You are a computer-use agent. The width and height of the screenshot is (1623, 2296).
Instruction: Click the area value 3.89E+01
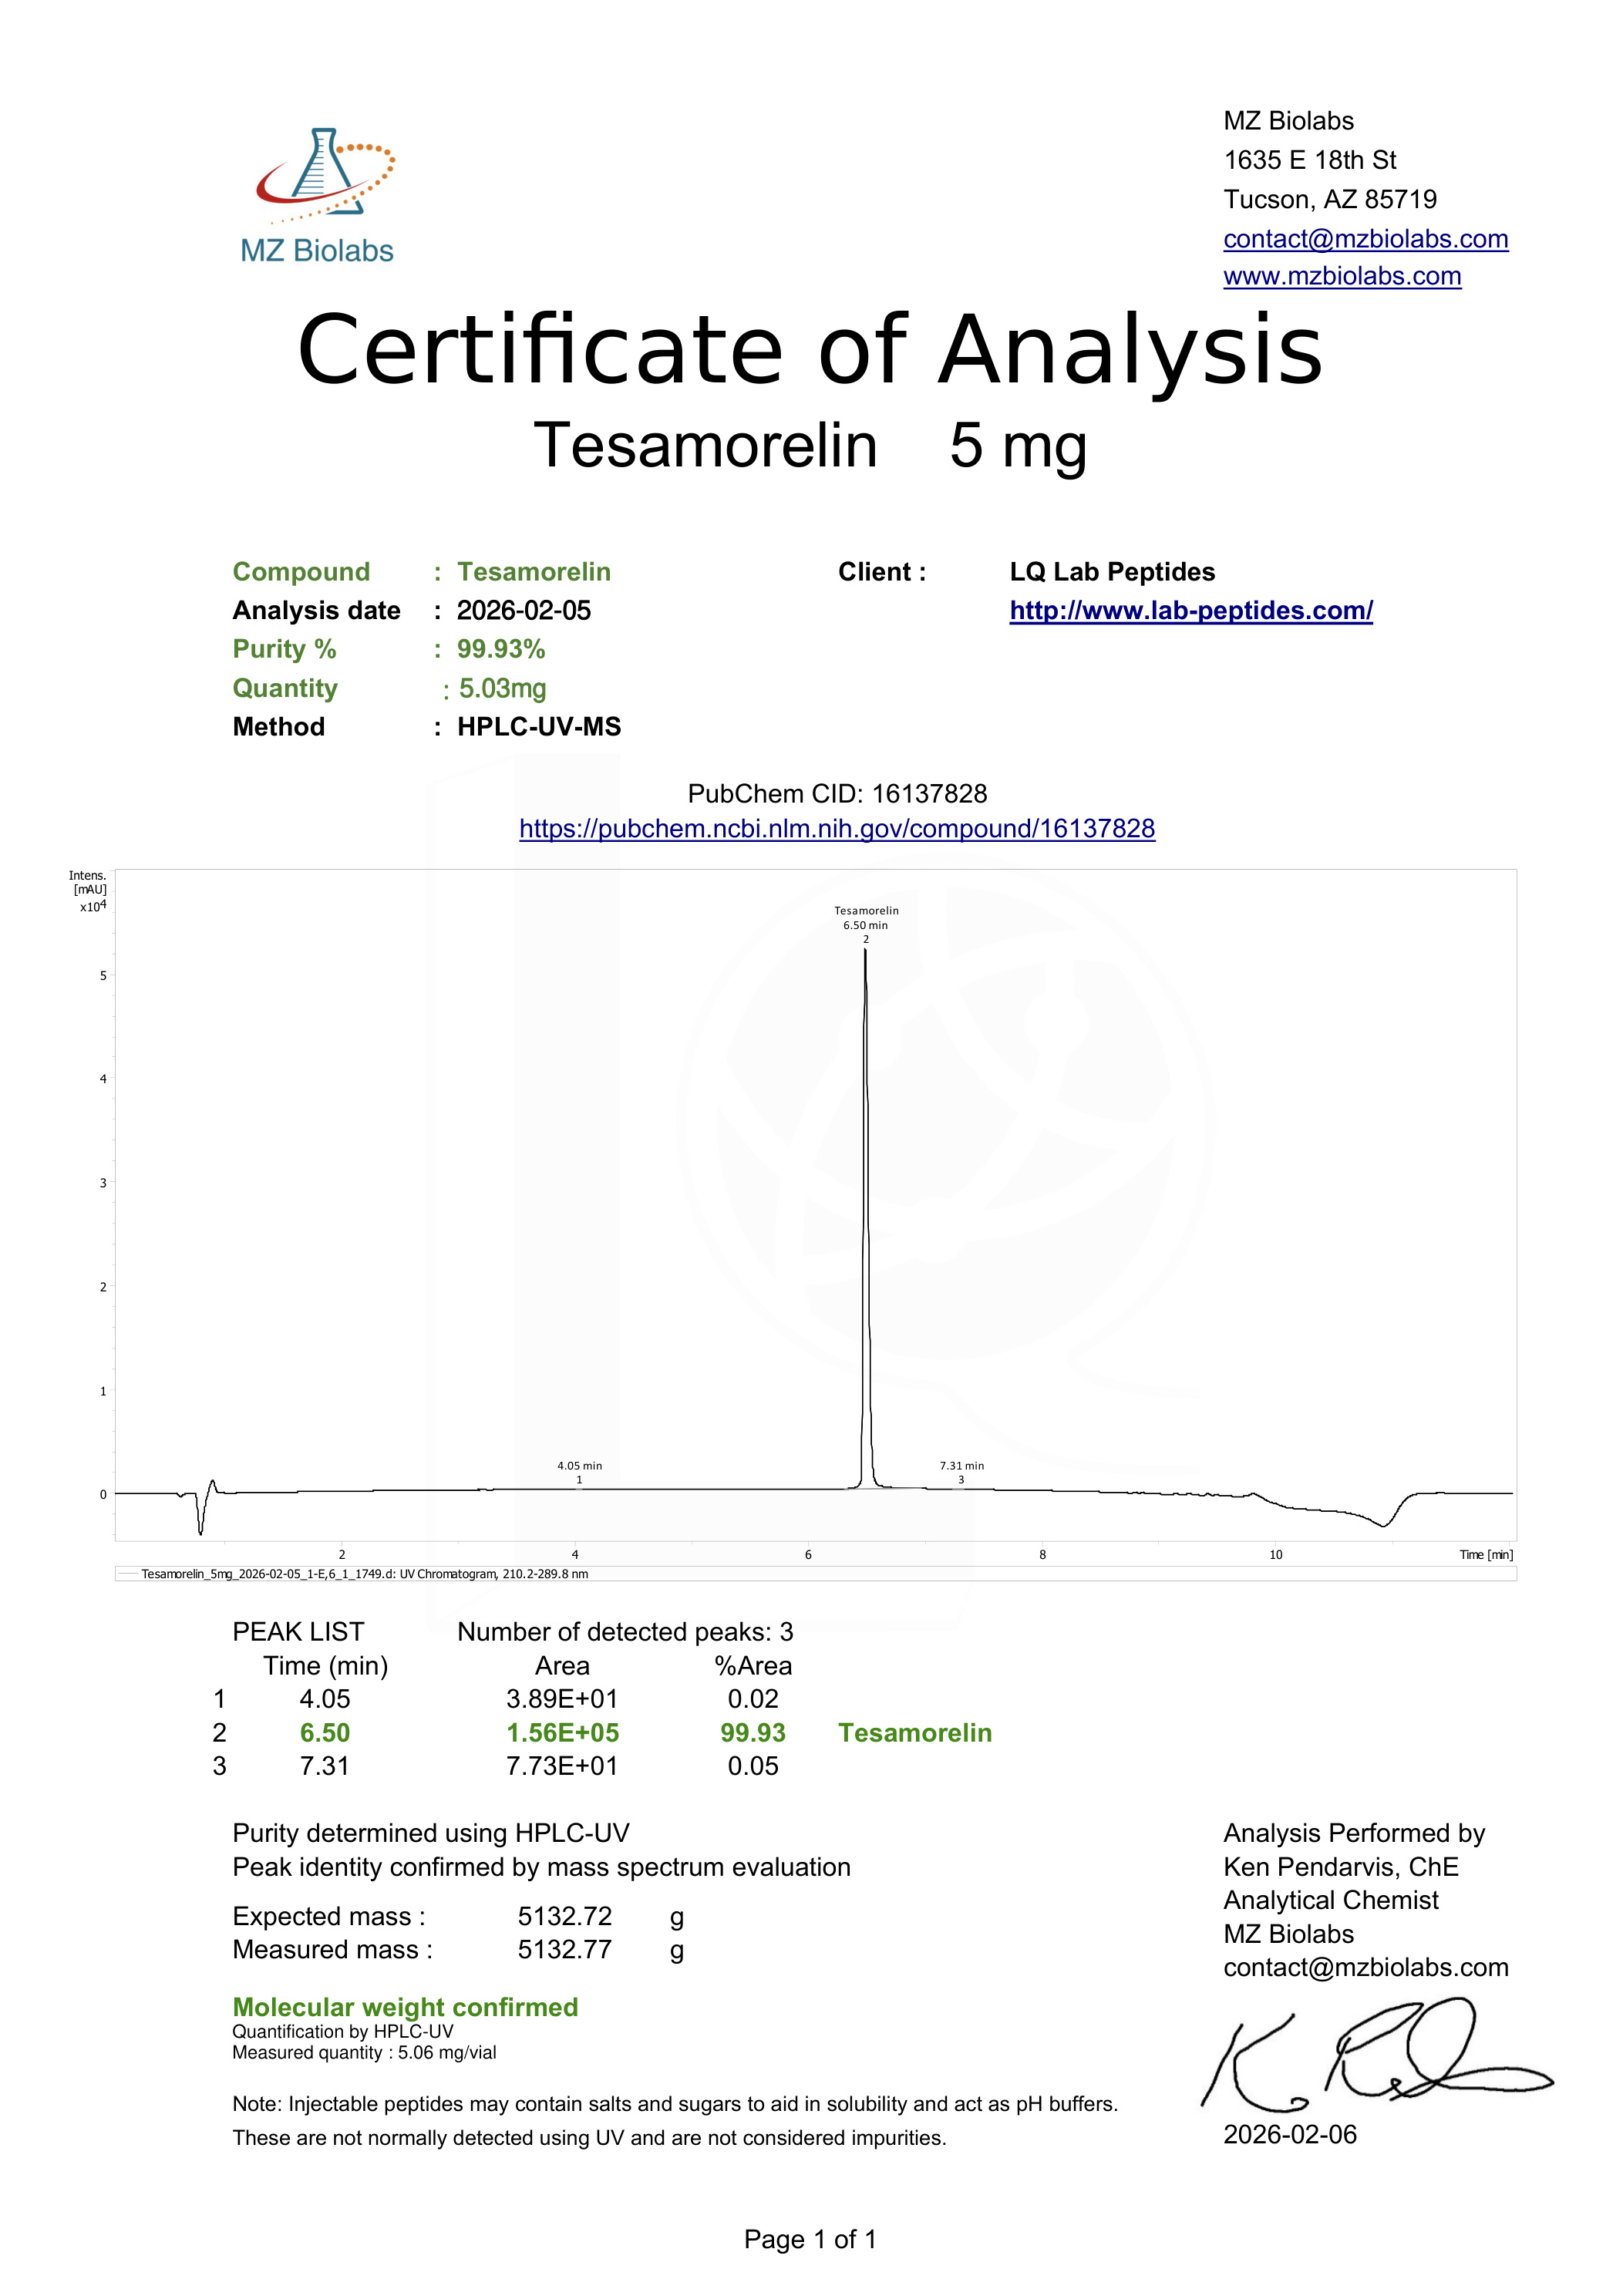coord(562,1699)
